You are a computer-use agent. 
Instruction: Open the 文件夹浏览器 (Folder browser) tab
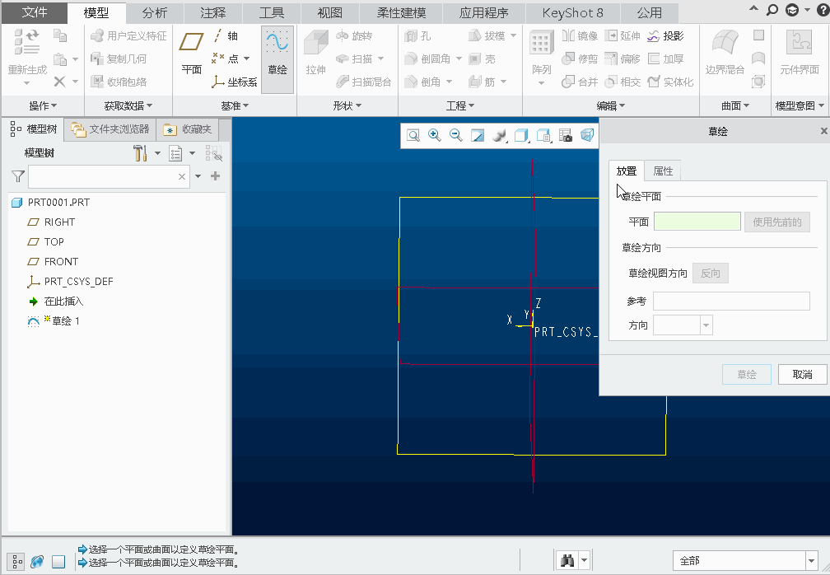point(110,129)
